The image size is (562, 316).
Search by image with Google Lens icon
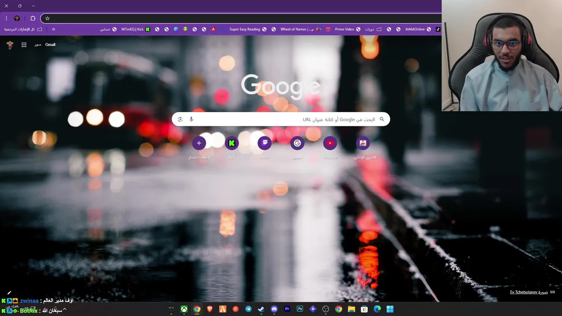180,119
